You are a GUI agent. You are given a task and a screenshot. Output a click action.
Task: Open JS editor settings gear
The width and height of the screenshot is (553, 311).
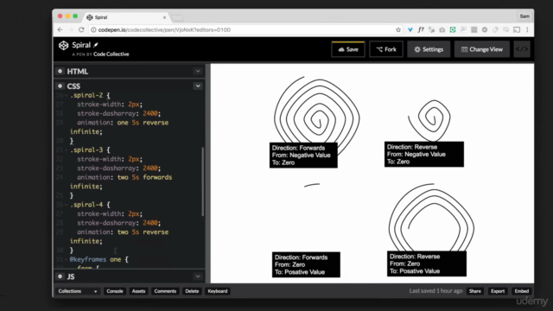click(x=60, y=276)
